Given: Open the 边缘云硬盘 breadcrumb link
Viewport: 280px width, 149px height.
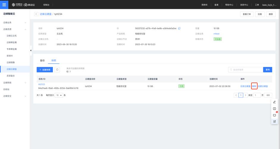Looking at the screenshot, I should pos(46,14).
